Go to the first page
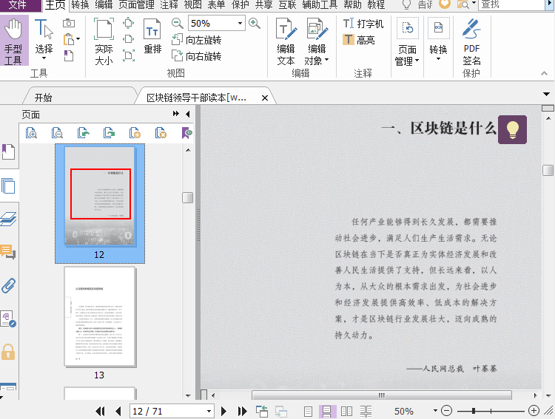This screenshot has width=555, height=419. [100, 411]
